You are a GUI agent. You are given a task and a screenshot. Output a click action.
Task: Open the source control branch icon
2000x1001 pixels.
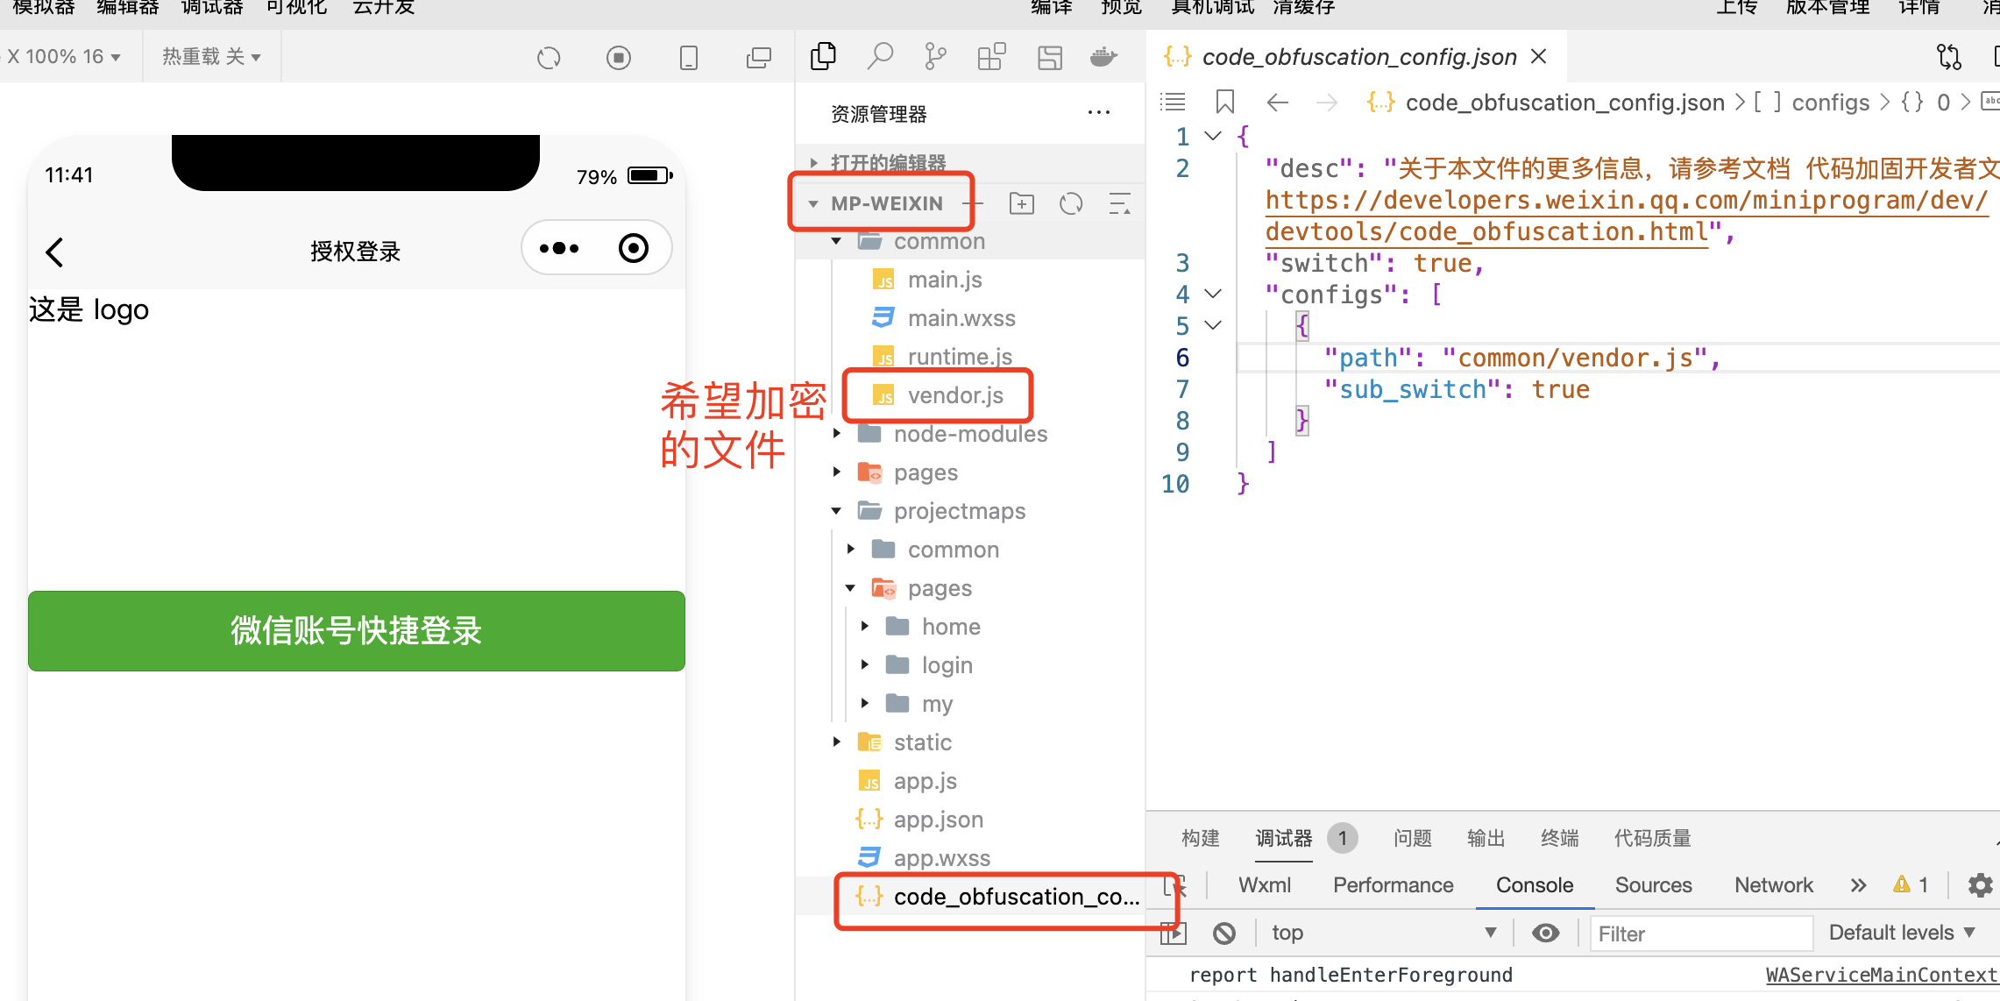pyautogui.click(x=935, y=57)
